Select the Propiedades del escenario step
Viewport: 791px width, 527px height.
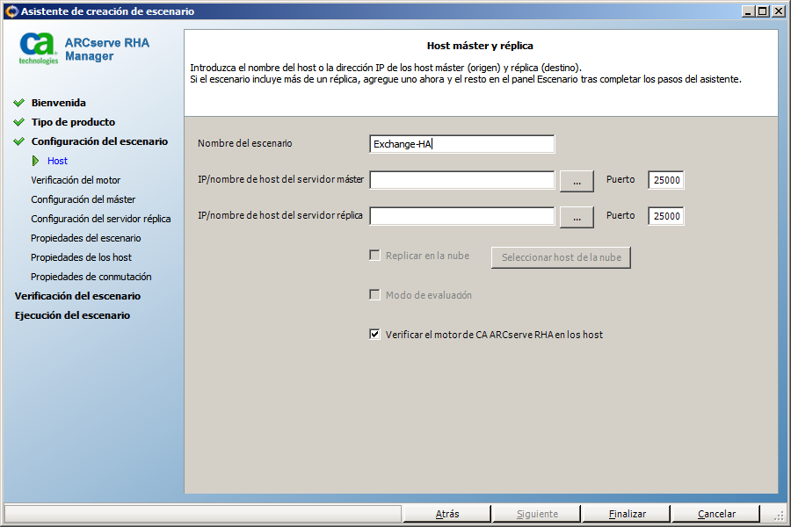pyautogui.click(x=86, y=238)
